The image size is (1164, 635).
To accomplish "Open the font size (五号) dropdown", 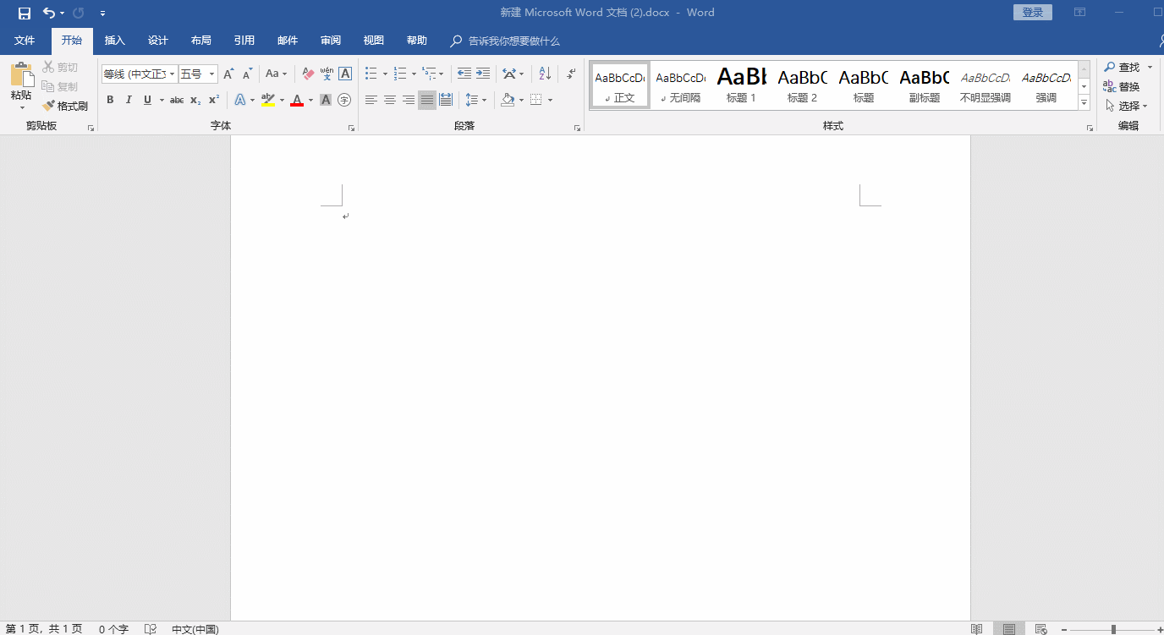I will (211, 74).
